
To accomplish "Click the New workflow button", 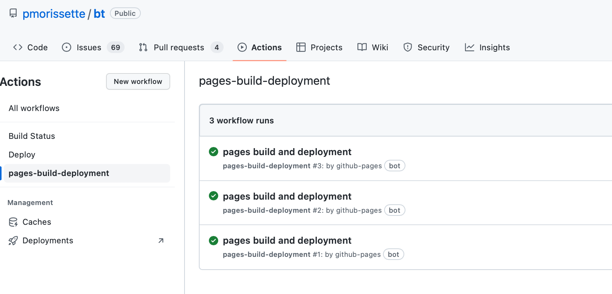I will coord(138,82).
